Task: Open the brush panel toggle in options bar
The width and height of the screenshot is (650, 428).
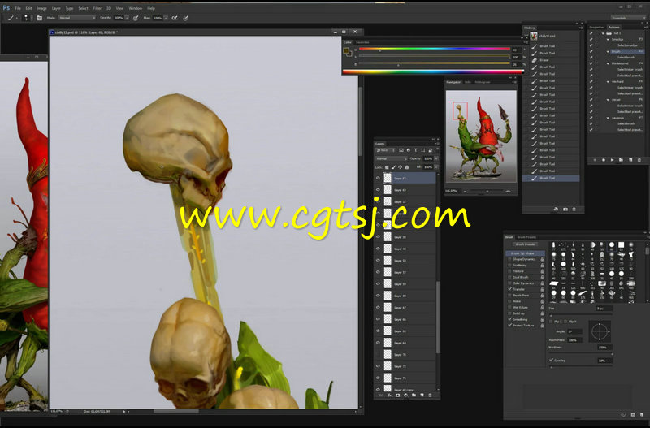Action: tap(39, 18)
